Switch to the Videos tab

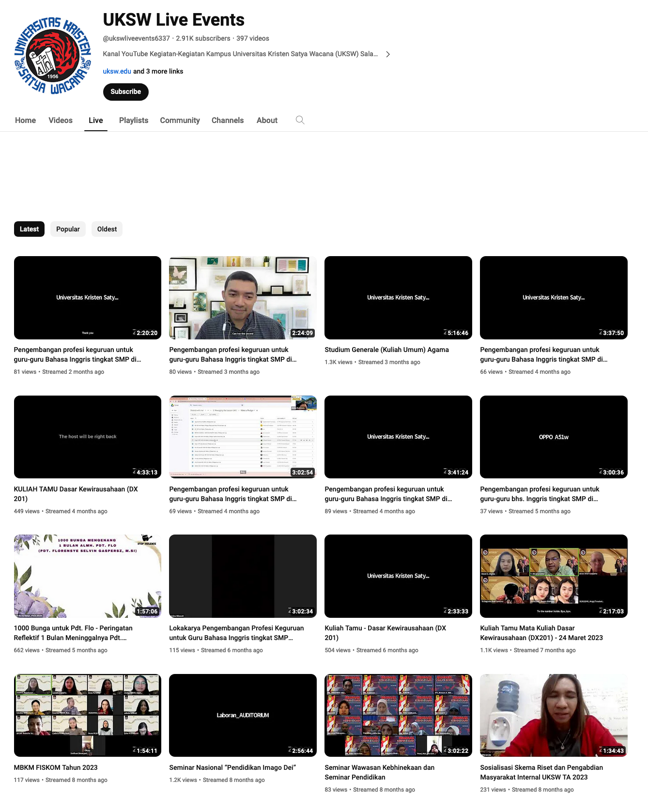click(61, 120)
